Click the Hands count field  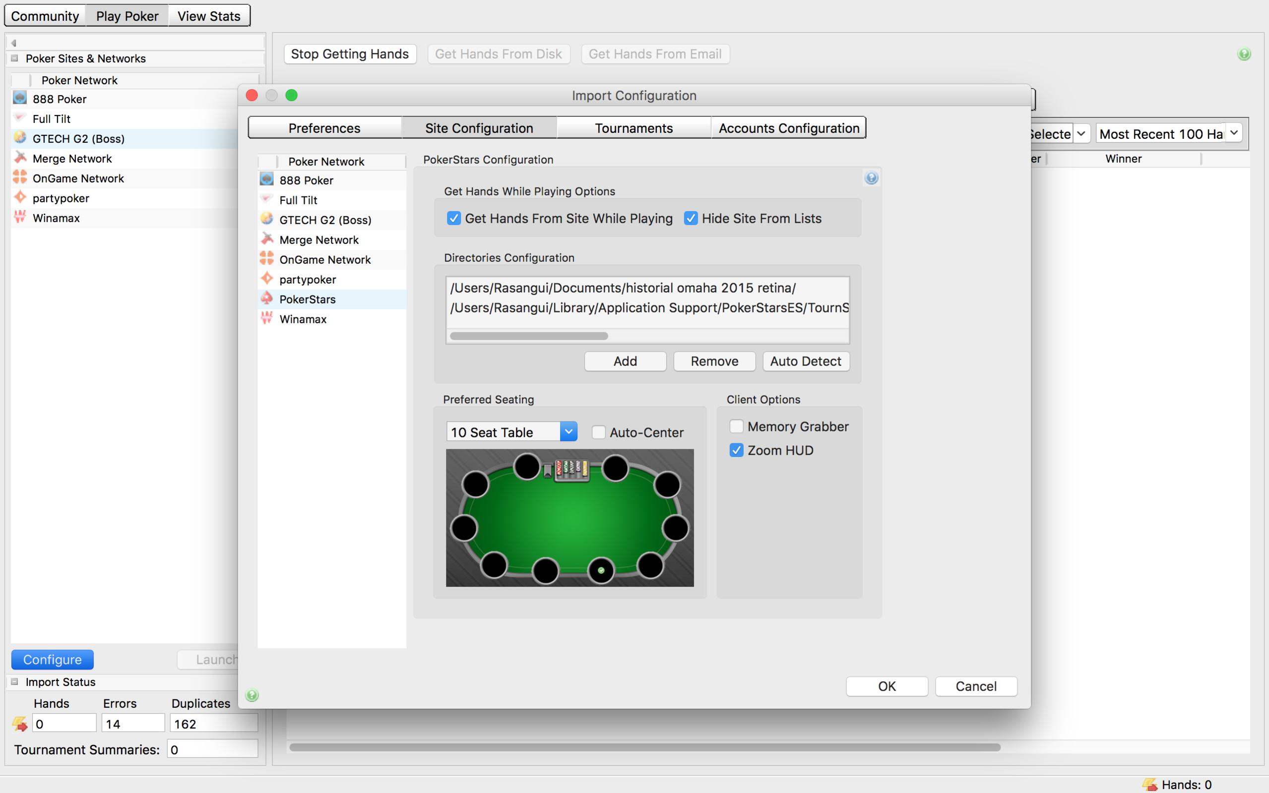click(x=64, y=724)
